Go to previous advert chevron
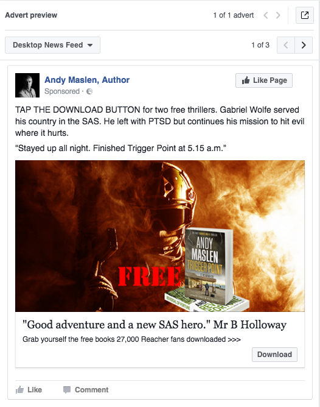Screen dimensions: 320x407 266,15
